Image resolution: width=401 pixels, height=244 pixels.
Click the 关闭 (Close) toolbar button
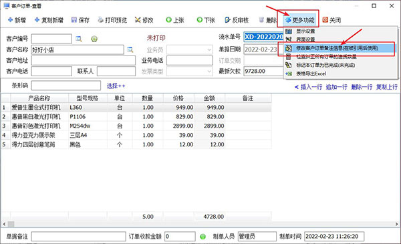pyautogui.click(x=331, y=20)
